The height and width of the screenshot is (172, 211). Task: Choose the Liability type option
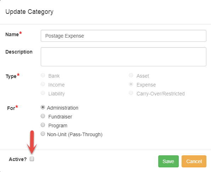pyautogui.click(x=43, y=93)
